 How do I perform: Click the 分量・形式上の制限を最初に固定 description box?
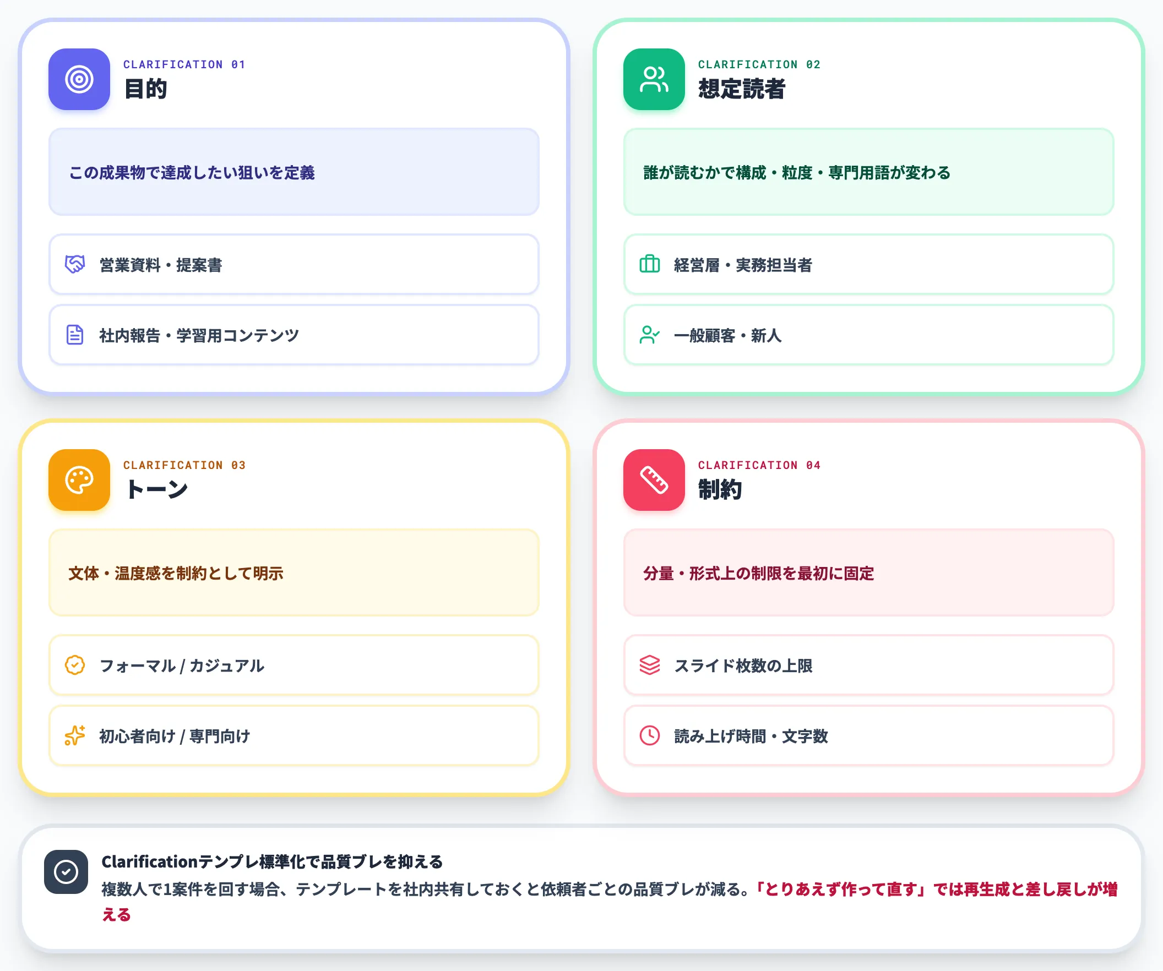tap(869, 573)
